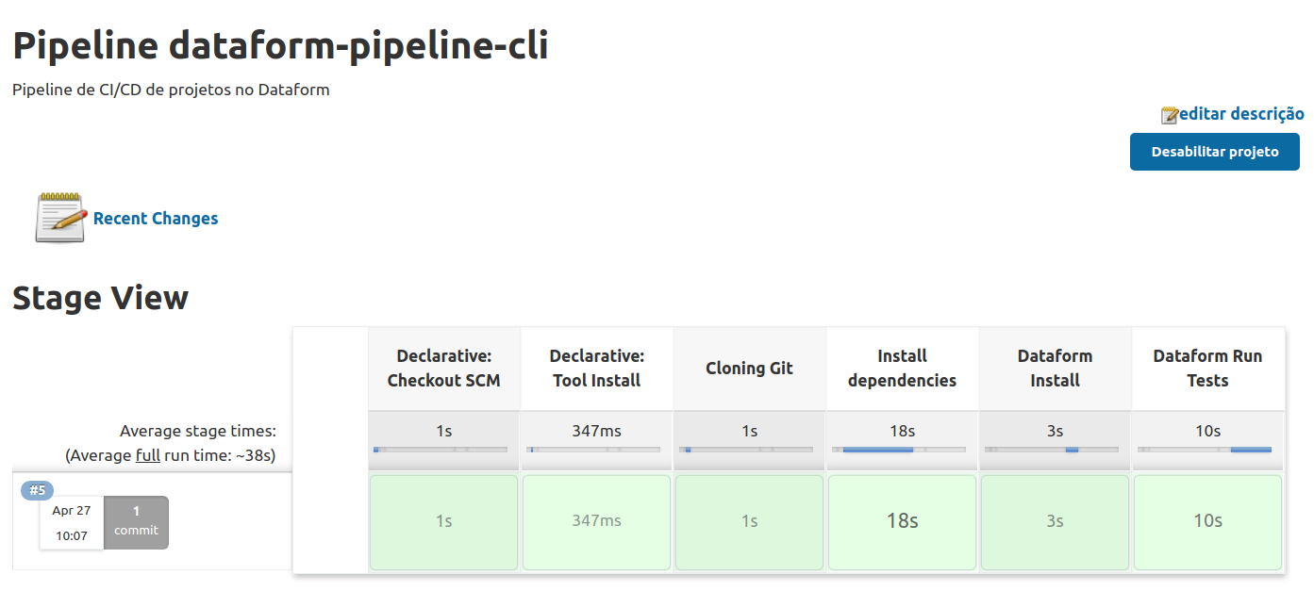The height and width of the screenshot is (591, 1314).
Task: Select the Declarative: Tool Install stage cell
Action: tap(596, 522)
